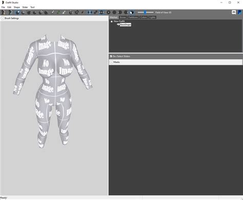
Task: Choose the Mask brush tool
Action: point(23,12)
